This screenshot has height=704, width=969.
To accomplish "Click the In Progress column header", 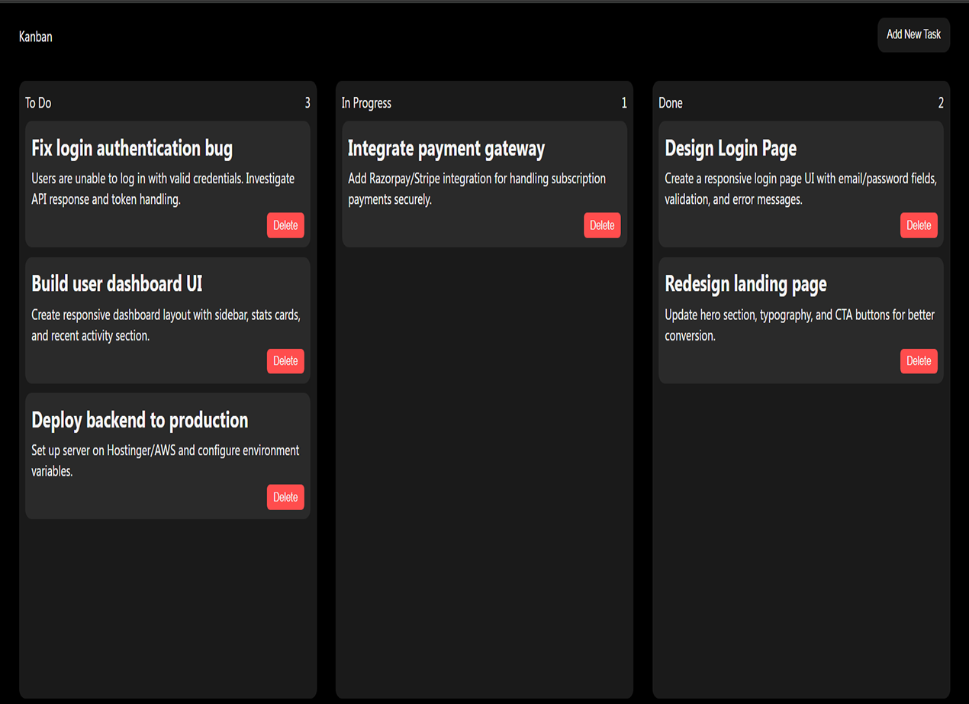I will 366,102.
